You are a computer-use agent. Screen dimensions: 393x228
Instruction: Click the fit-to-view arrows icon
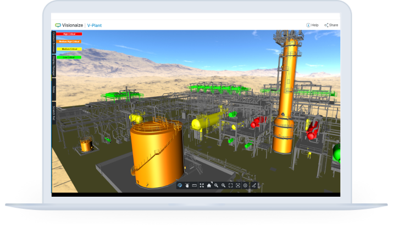click(202, 186)
